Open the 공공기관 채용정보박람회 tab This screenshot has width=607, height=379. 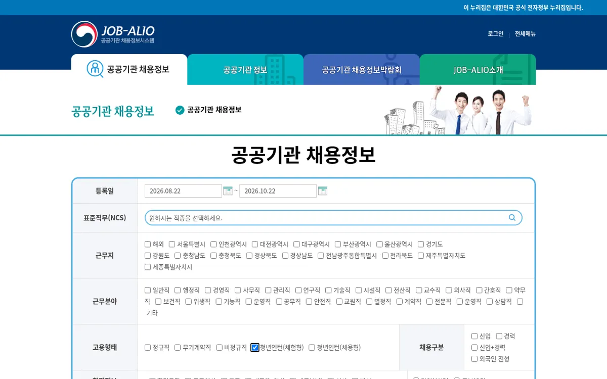click(362, 70)
